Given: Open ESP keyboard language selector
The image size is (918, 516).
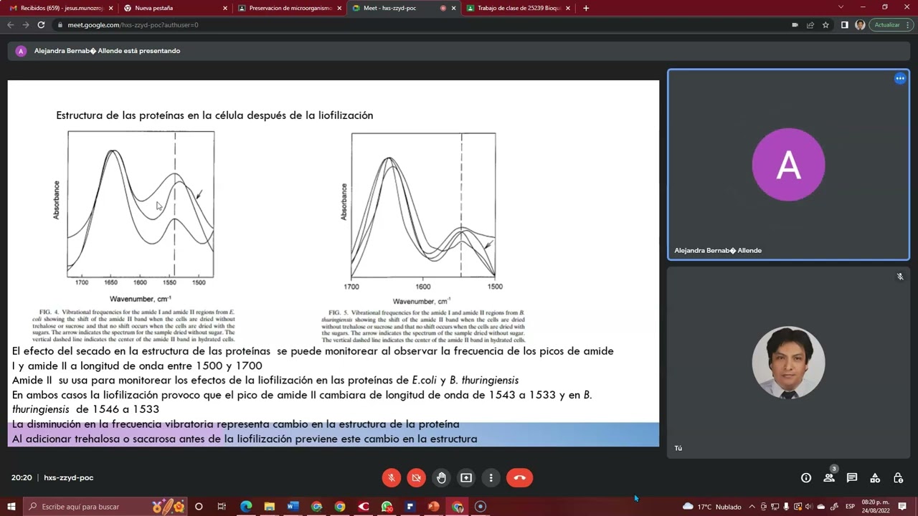Looking at the screenshot, I should click(850, 507).
